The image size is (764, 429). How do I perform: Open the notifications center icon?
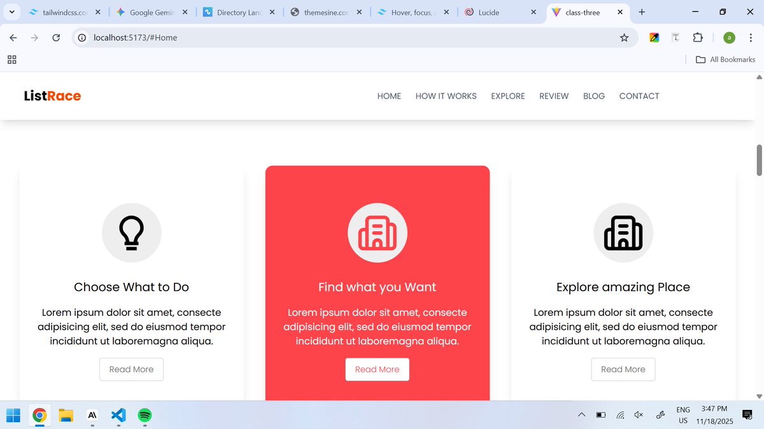click(747, 415)
